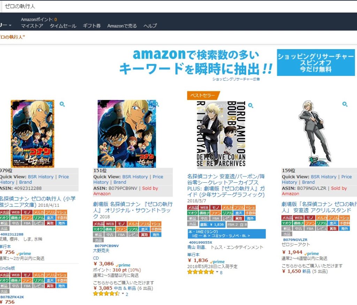Click magnifier icon next to junior novel cover
The width and height of the screenshot is (357, 305).
62,104
